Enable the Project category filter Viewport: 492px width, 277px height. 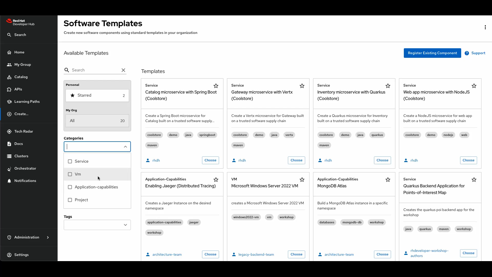70,200
